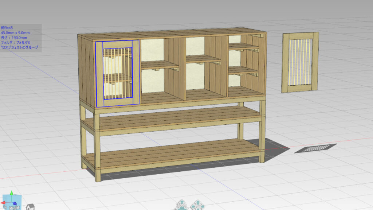373x210 pixels.
Task: Select the detached slatted door standing apart
Action: [x=300, y=62]
